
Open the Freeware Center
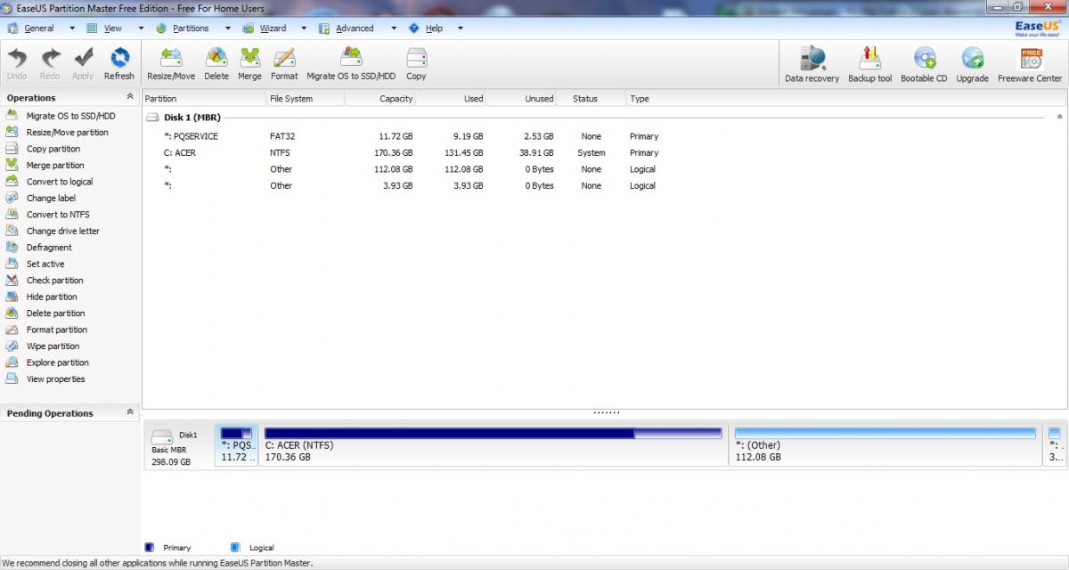click(1030, 65)
